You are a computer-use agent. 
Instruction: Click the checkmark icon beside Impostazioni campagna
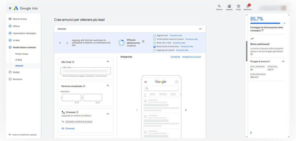point(10,33)
